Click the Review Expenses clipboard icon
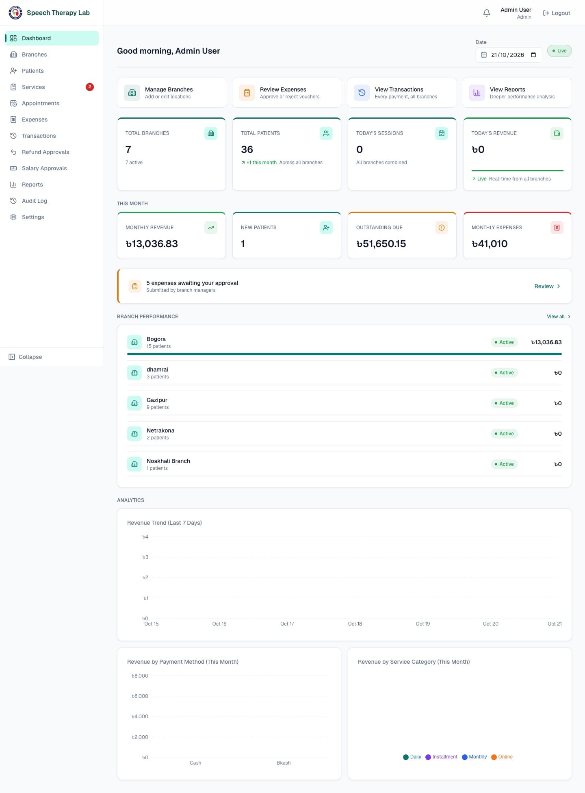The height and width of the screenshot is (793, 585). tap(247, 93)
